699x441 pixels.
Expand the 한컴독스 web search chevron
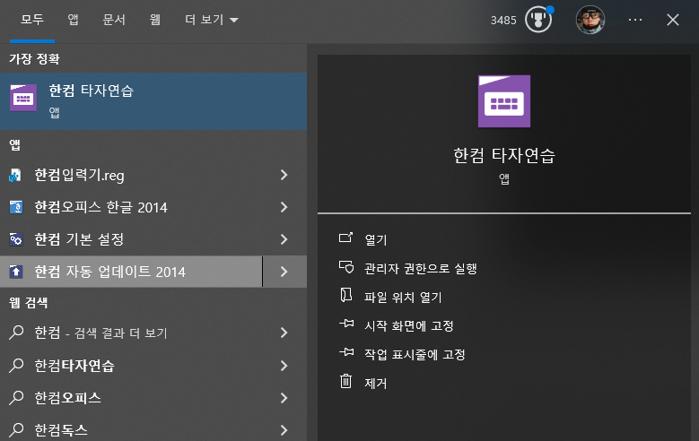[284, 430]
